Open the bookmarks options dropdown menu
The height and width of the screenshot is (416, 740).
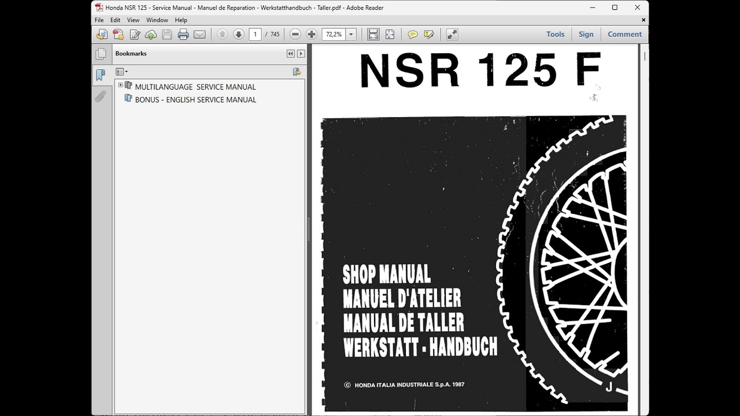click(121, 72)
